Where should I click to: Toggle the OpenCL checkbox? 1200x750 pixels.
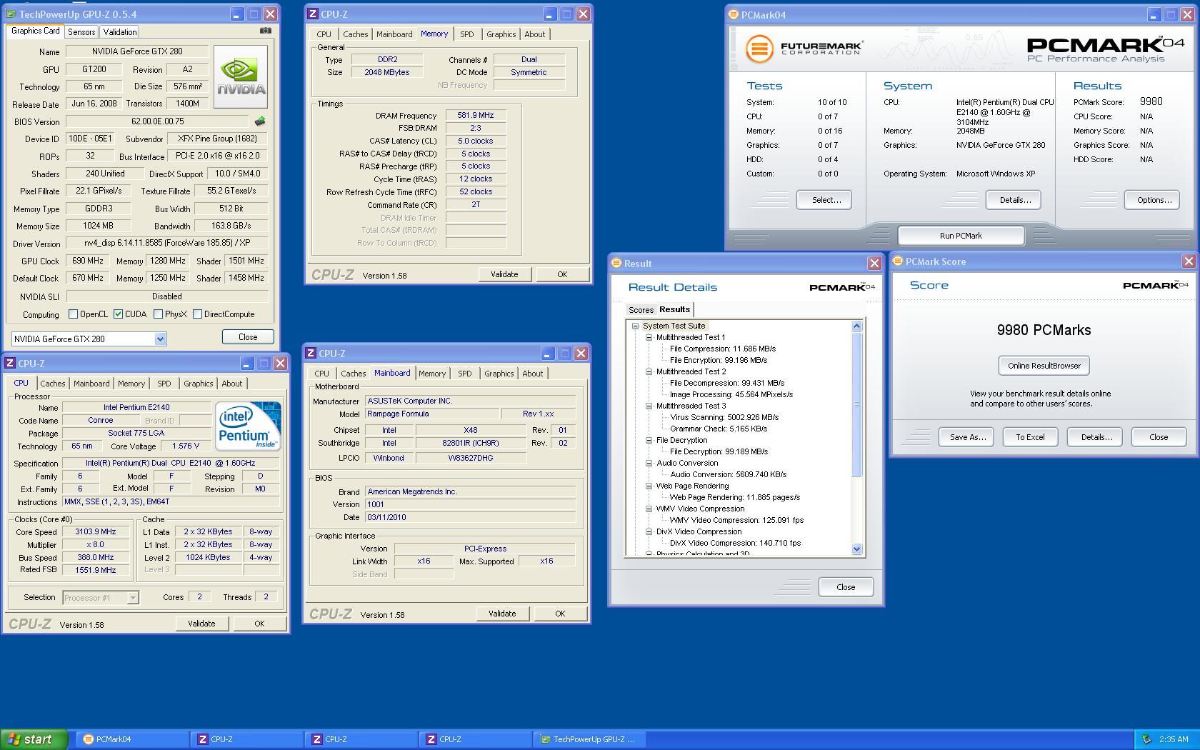point(73,314)
